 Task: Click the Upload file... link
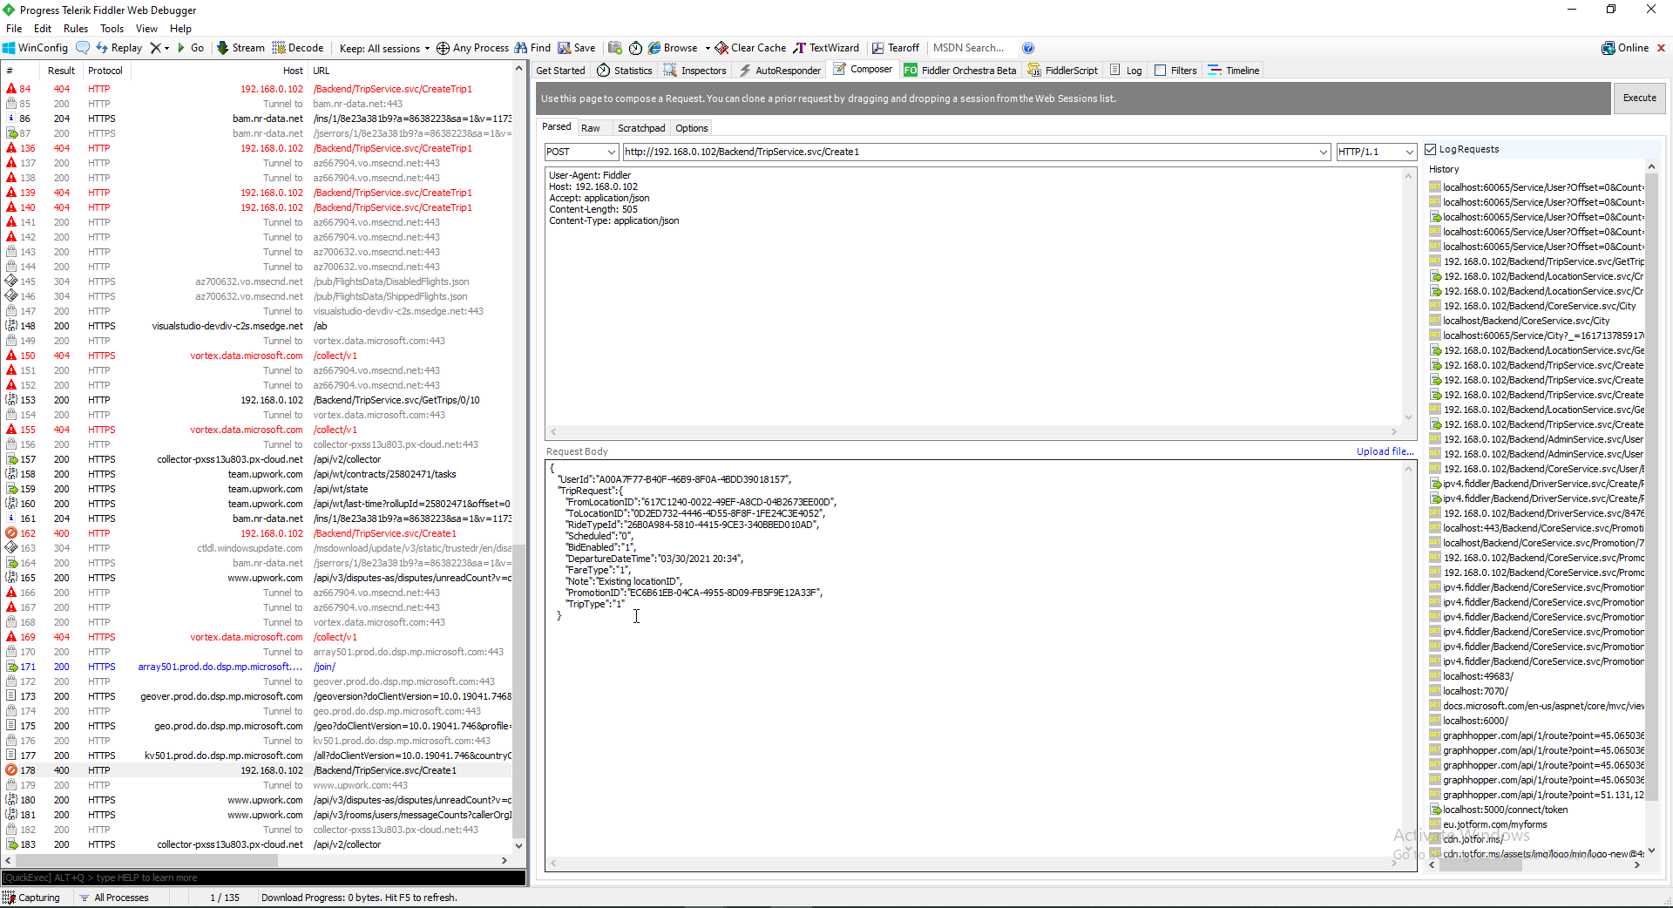click(1385, 451)
